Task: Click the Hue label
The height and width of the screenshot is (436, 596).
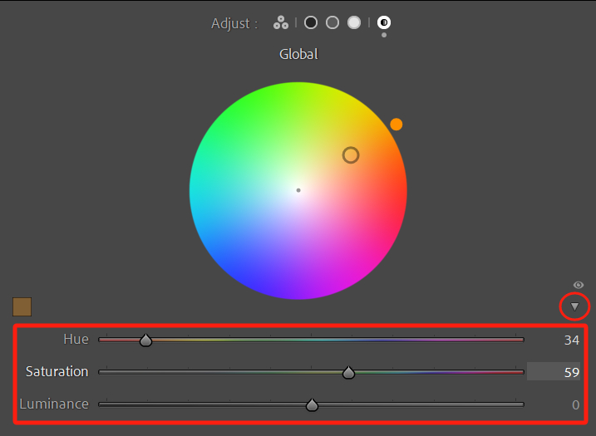Action: (x=76, y=339)
